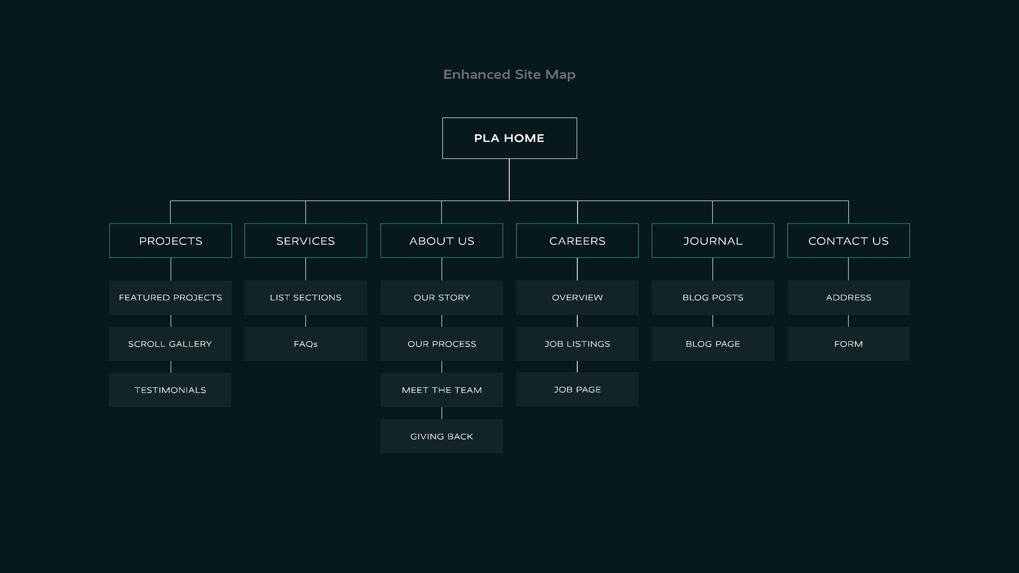Click the LIST SECTIONS item
The height and width of the screenshot is (573, 1019).
coord(305,297)
